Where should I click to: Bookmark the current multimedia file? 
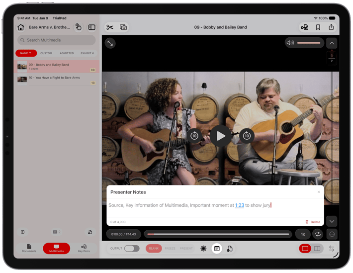click(x=318, y=27)
